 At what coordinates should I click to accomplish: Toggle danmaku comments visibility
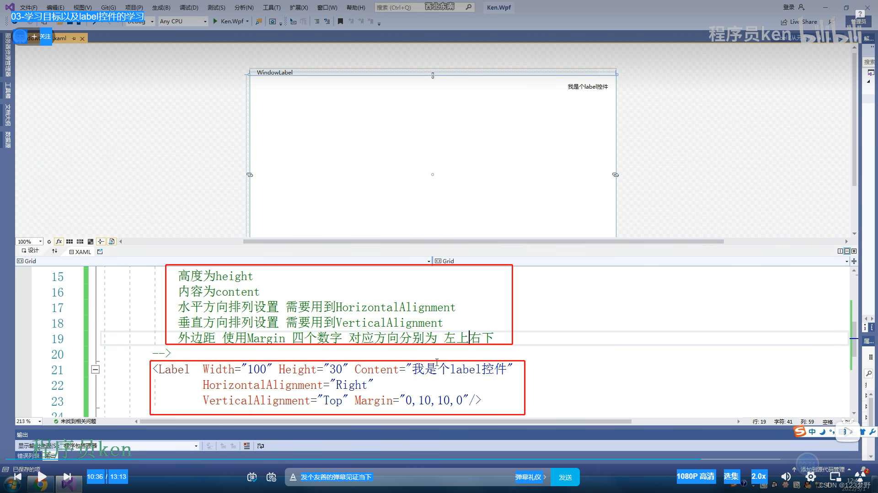click(252, 477)
